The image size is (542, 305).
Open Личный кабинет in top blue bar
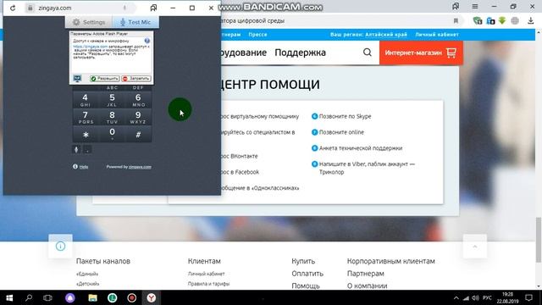tap(437, 35)
